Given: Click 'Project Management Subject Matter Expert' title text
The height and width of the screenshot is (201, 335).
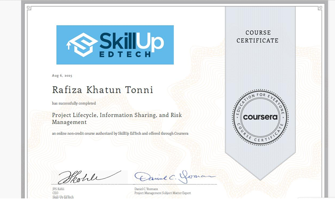Looking at the screenshot, I should tap(162, 193).
